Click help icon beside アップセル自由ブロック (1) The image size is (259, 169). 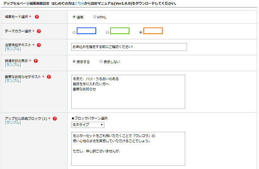(55, 118)
